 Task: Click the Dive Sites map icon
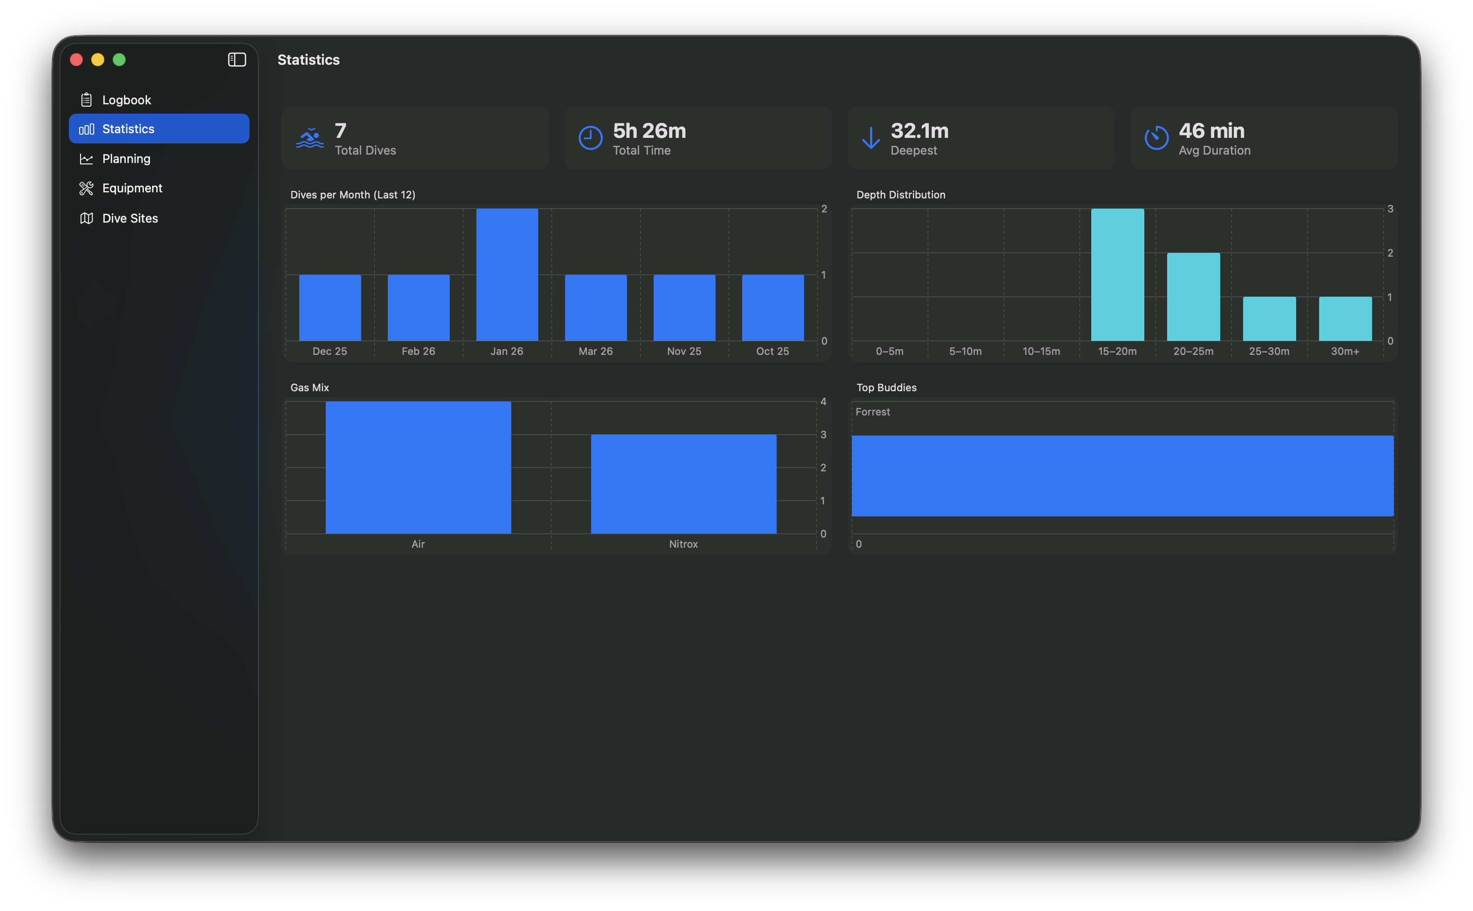point(87,218)
